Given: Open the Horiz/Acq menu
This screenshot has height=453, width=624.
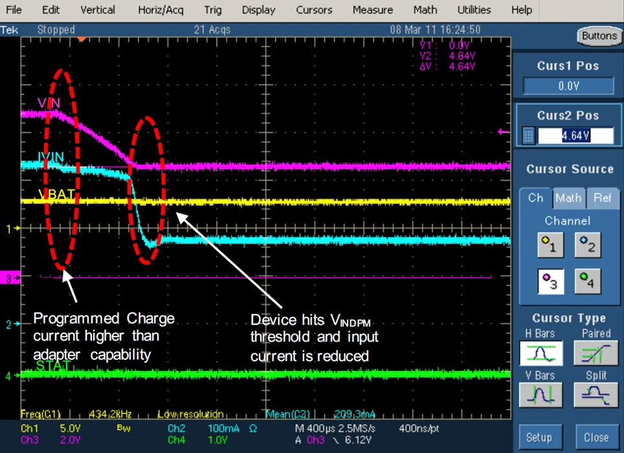Looking at the screenshot, I should 161,10.
